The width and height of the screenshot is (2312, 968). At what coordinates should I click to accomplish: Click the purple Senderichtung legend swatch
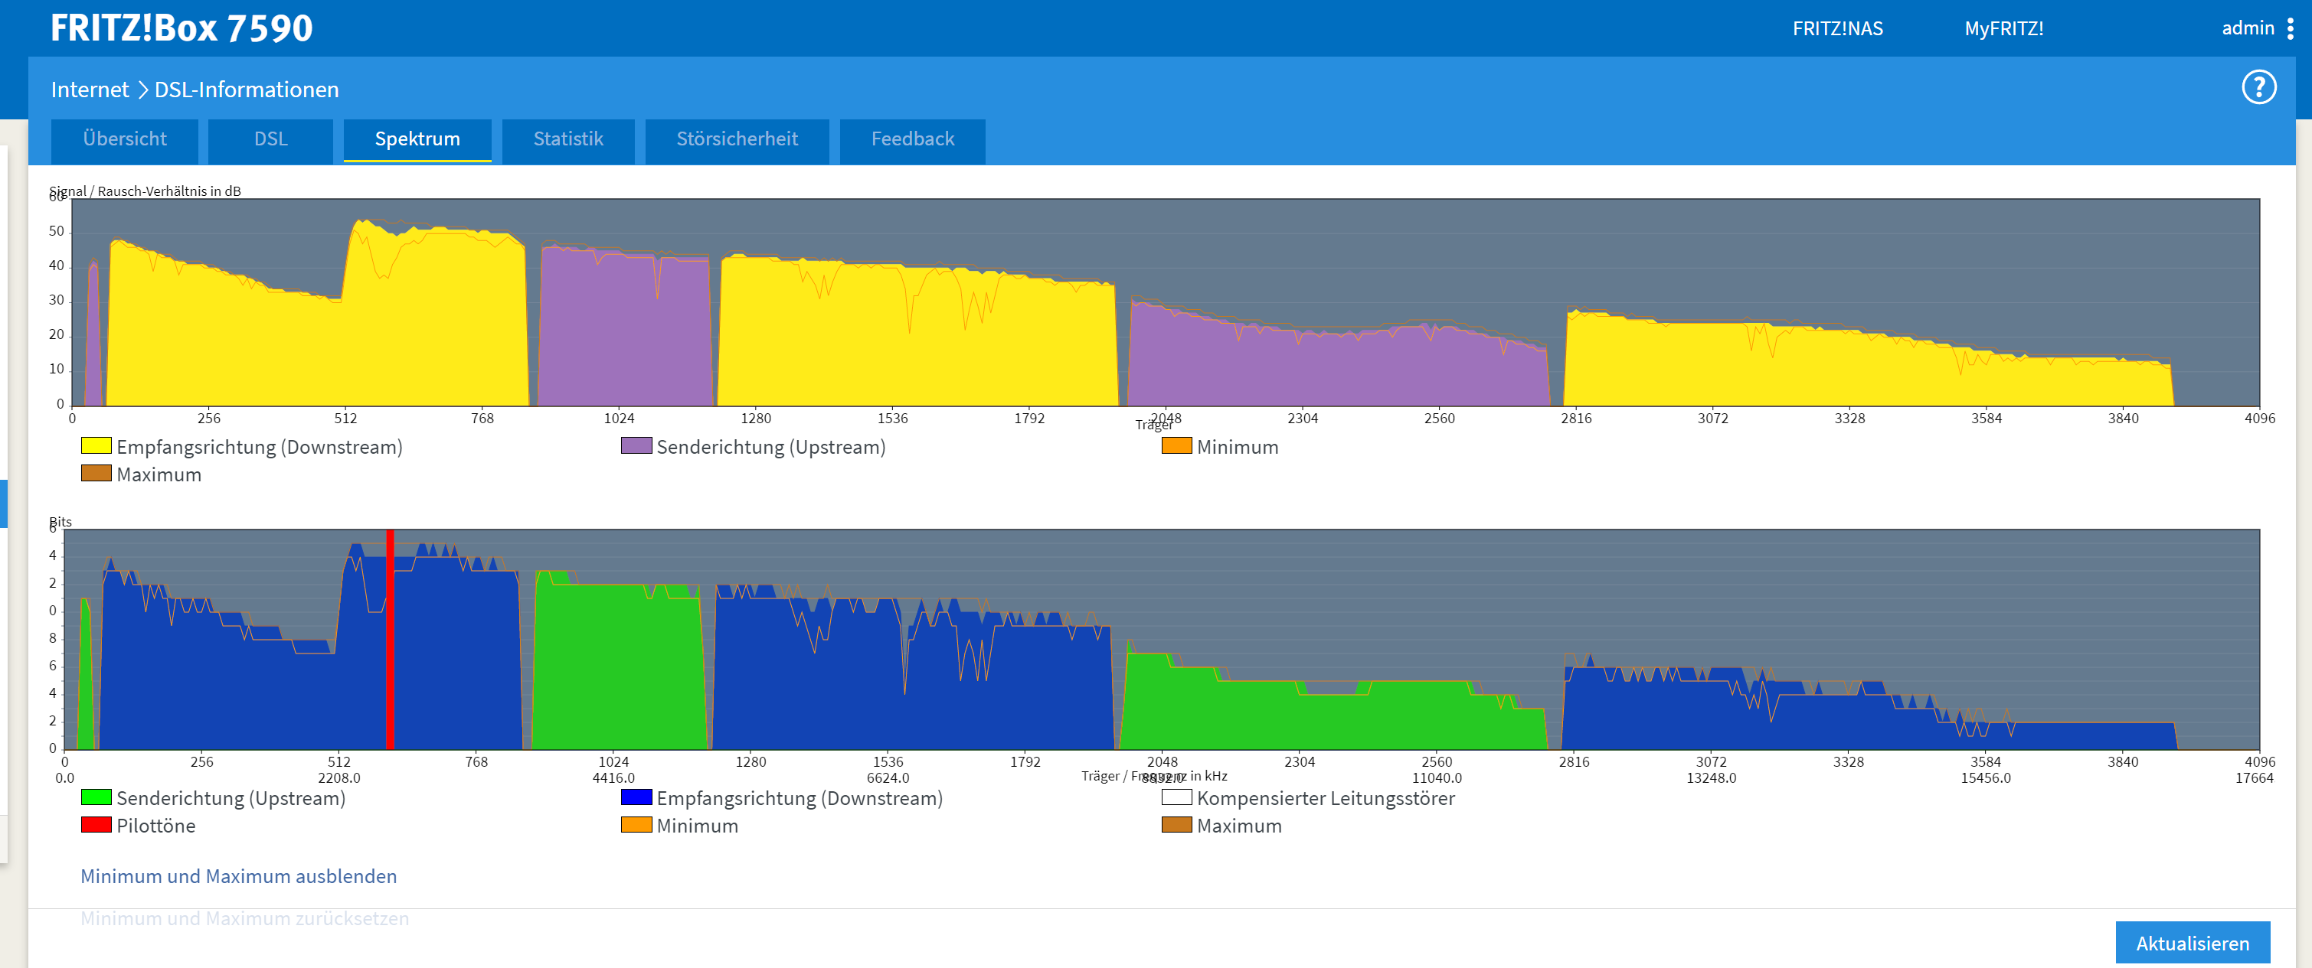coord(636,446)
